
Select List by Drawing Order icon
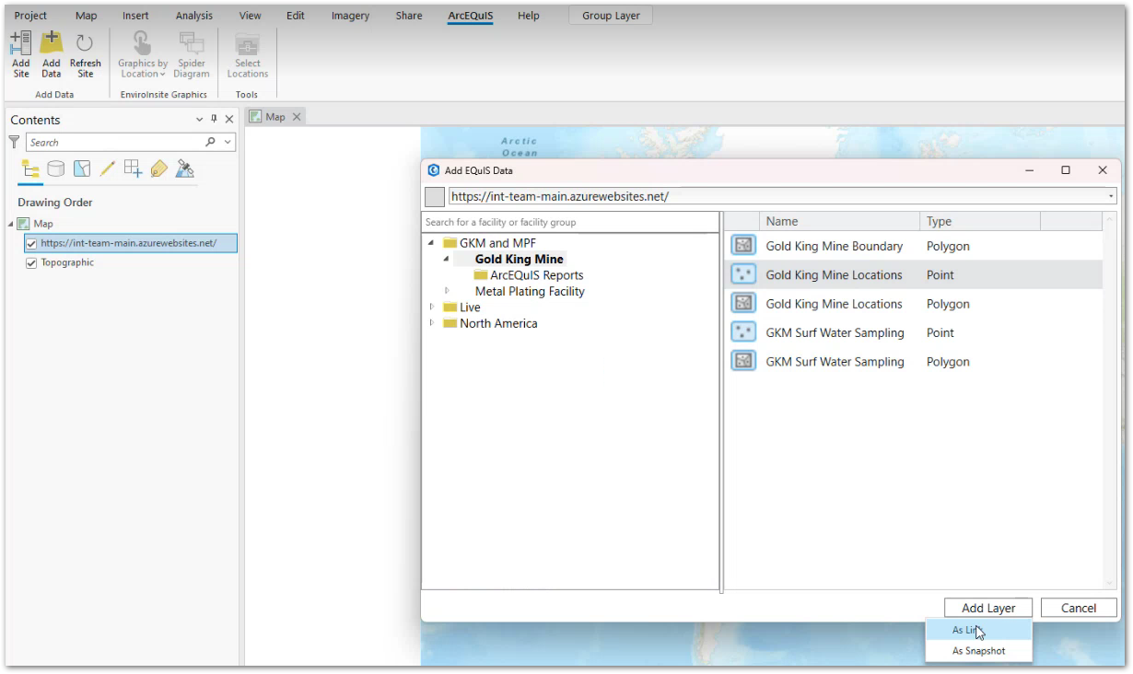(30, 169)
